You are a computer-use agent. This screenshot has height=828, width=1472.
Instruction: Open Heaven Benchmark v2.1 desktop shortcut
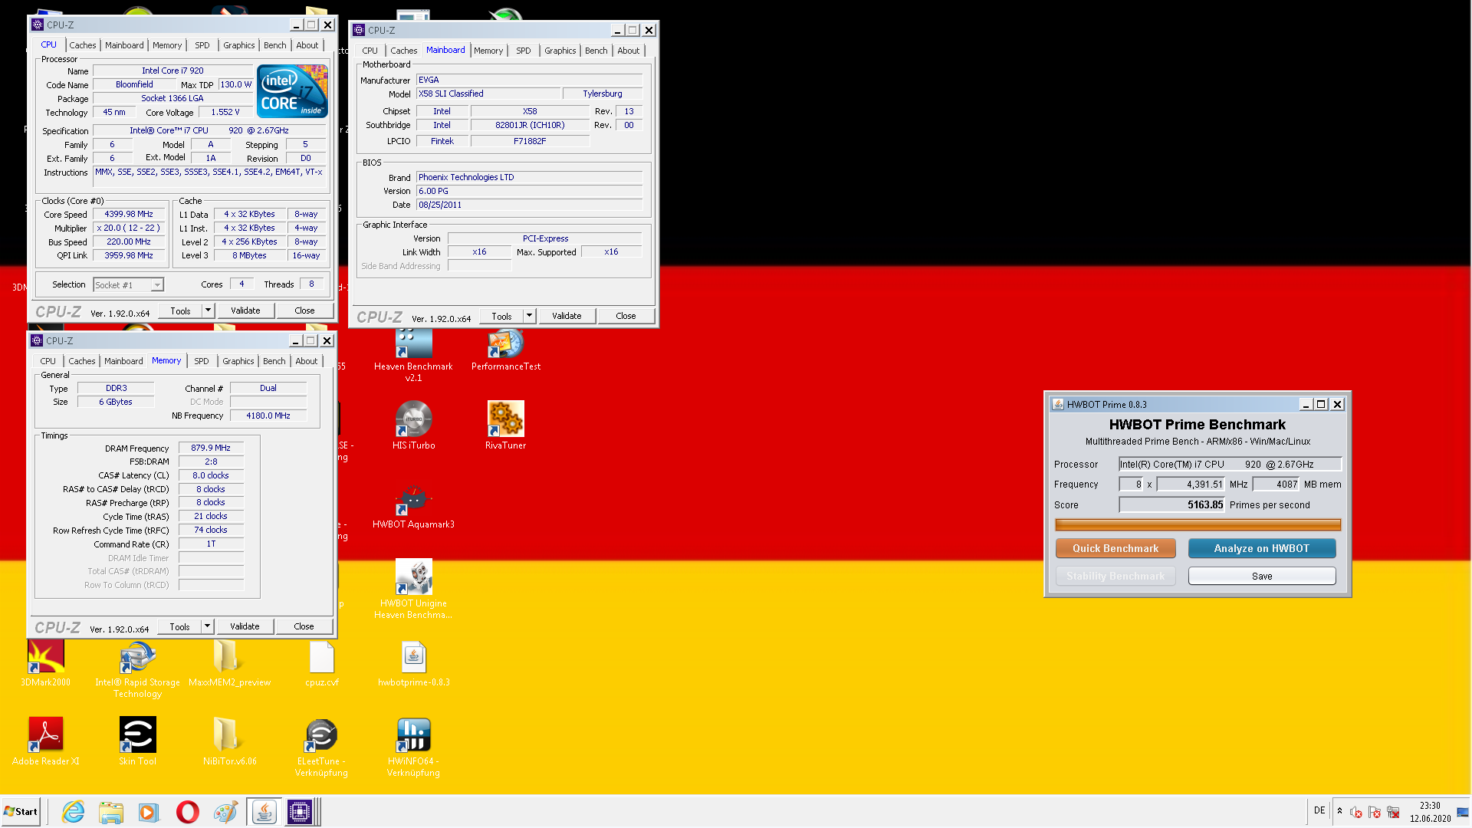tap(413, 355)
